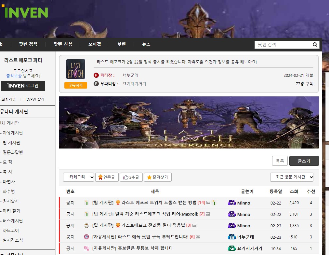The image size is (329, 255).
Task: Open 복 사 board in the sidebar
Action: [x=7, y=172]
